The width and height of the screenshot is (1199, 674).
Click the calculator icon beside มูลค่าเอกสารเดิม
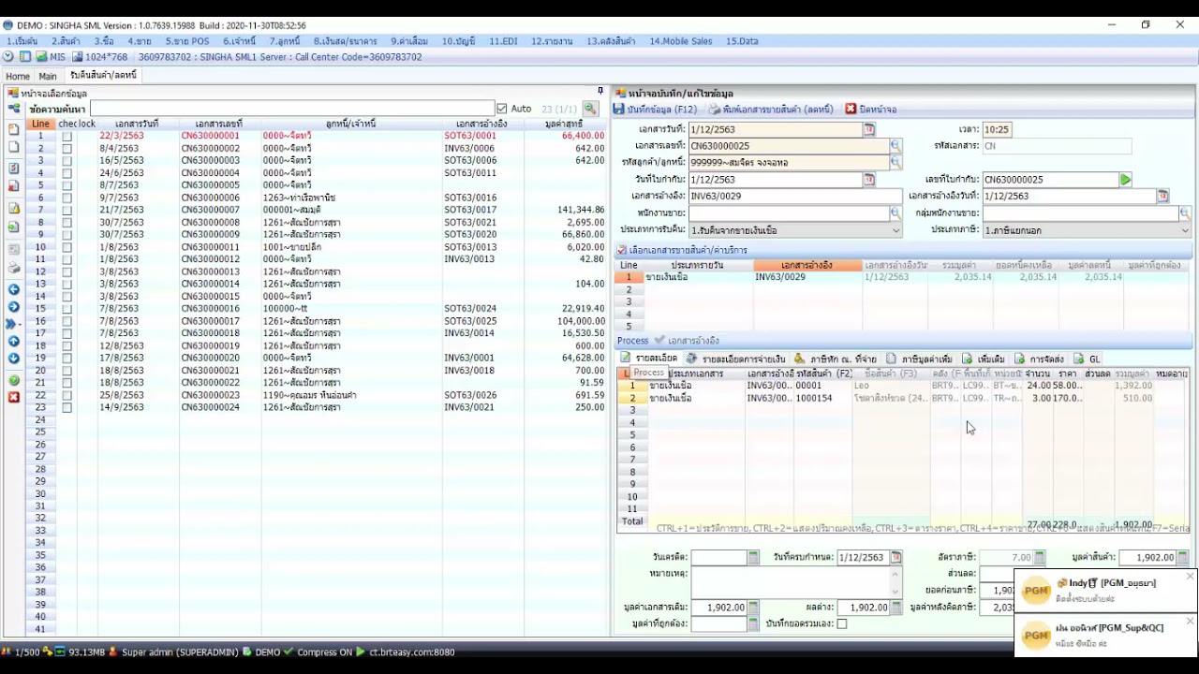click(753, 608)
